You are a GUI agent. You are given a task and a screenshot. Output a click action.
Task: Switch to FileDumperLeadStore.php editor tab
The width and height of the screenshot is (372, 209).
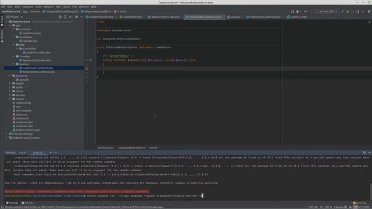265,17
